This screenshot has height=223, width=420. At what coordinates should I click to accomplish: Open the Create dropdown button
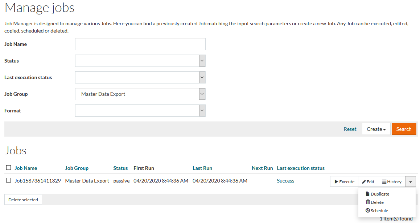point(376,129)
